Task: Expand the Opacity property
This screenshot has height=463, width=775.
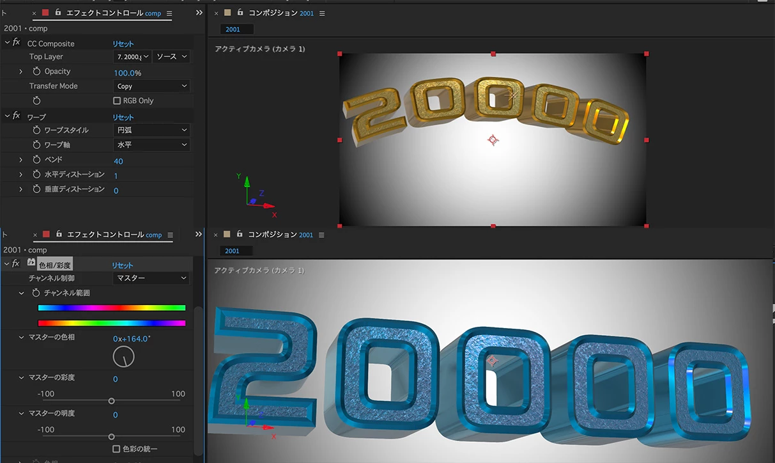Action: point(21,72)
